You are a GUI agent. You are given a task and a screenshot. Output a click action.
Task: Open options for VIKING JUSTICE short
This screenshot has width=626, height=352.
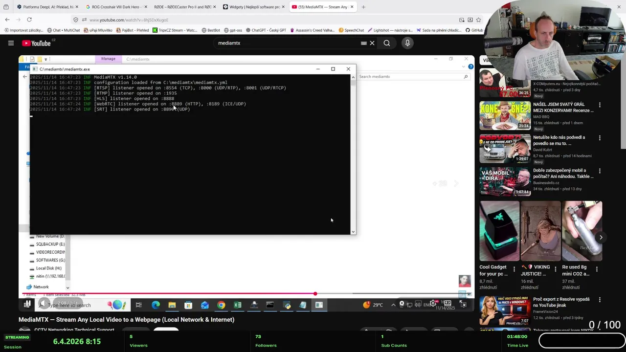point(556,269)
